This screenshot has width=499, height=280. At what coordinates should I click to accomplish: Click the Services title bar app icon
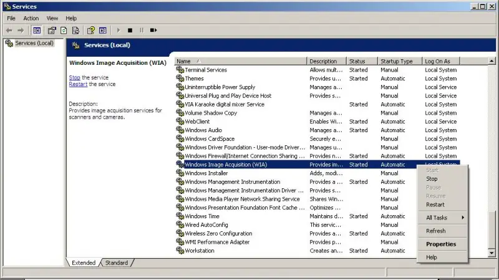click(x=7, y=6)
